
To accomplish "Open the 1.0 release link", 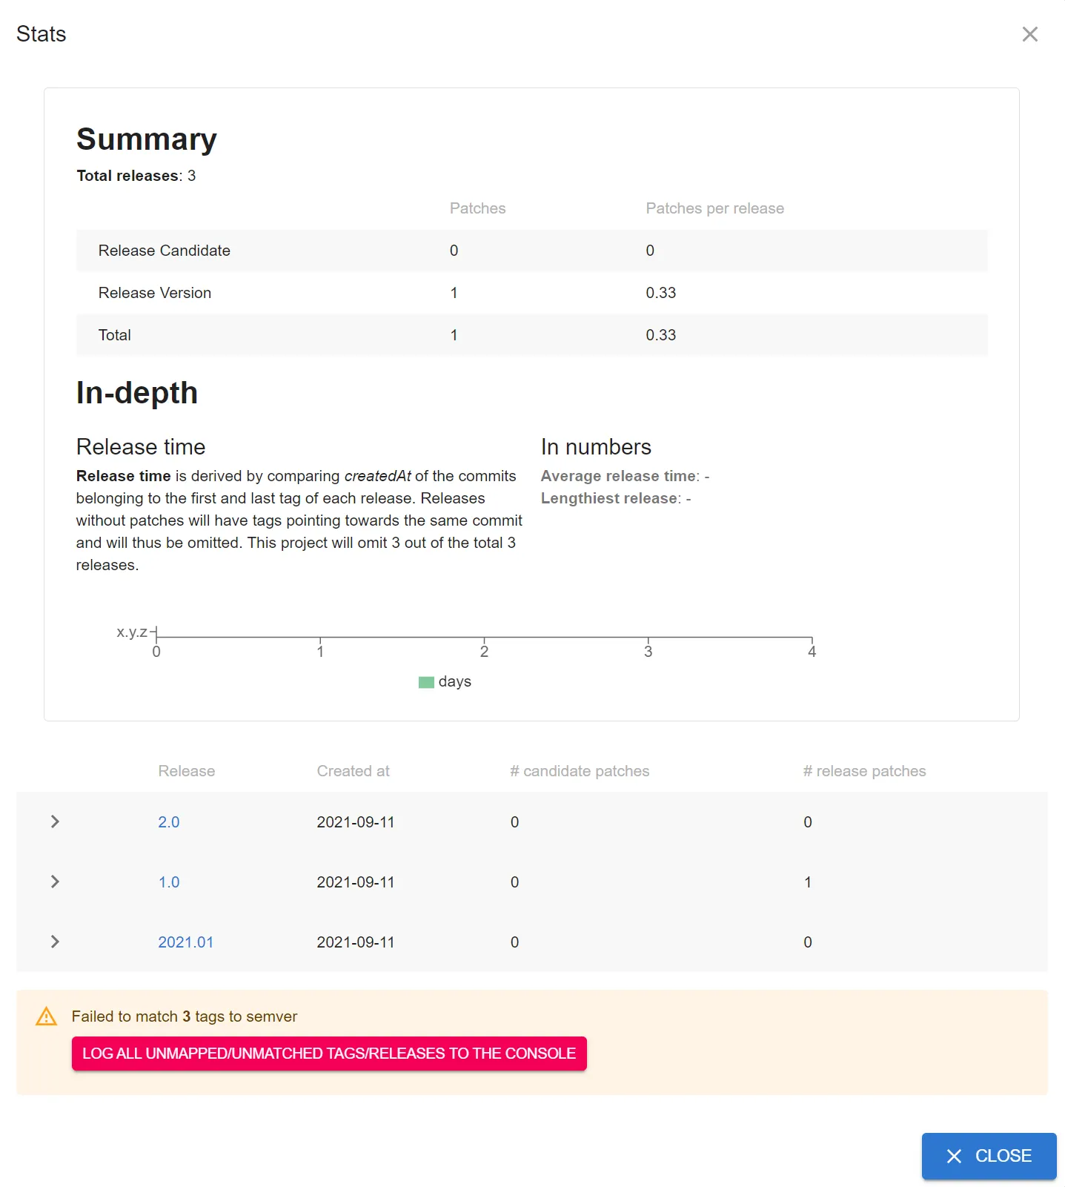I will tap(168, 882).
